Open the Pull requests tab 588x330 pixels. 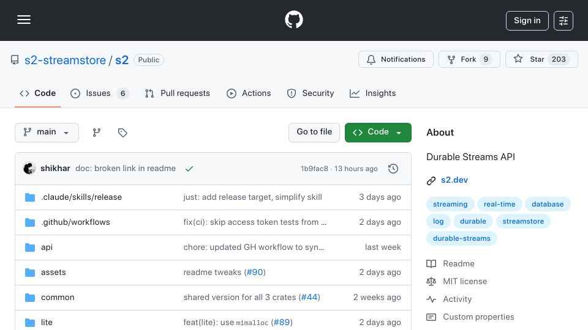pyautogui.click(x=178, y=93)
